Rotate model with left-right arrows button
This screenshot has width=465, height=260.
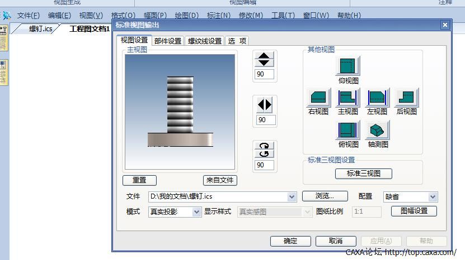click(x=265, y=105)
